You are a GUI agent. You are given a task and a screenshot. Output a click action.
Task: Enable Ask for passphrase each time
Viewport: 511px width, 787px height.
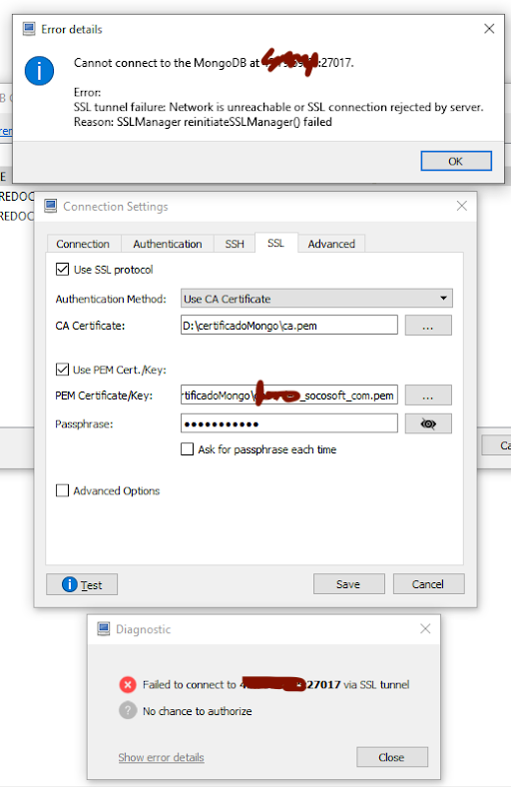click(187, 449)
